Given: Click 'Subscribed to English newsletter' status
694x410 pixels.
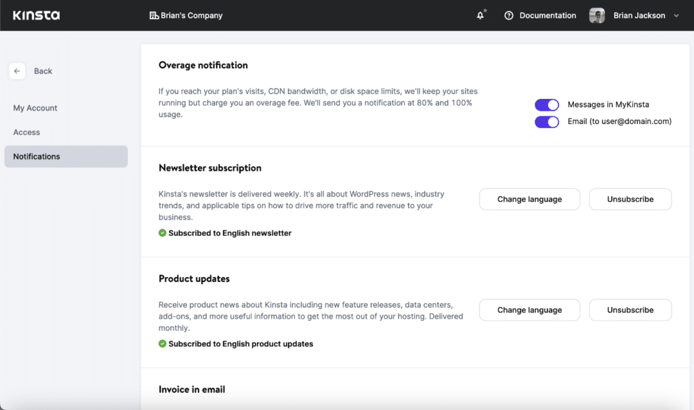Looking at the screenshot, I should (230, 233).
